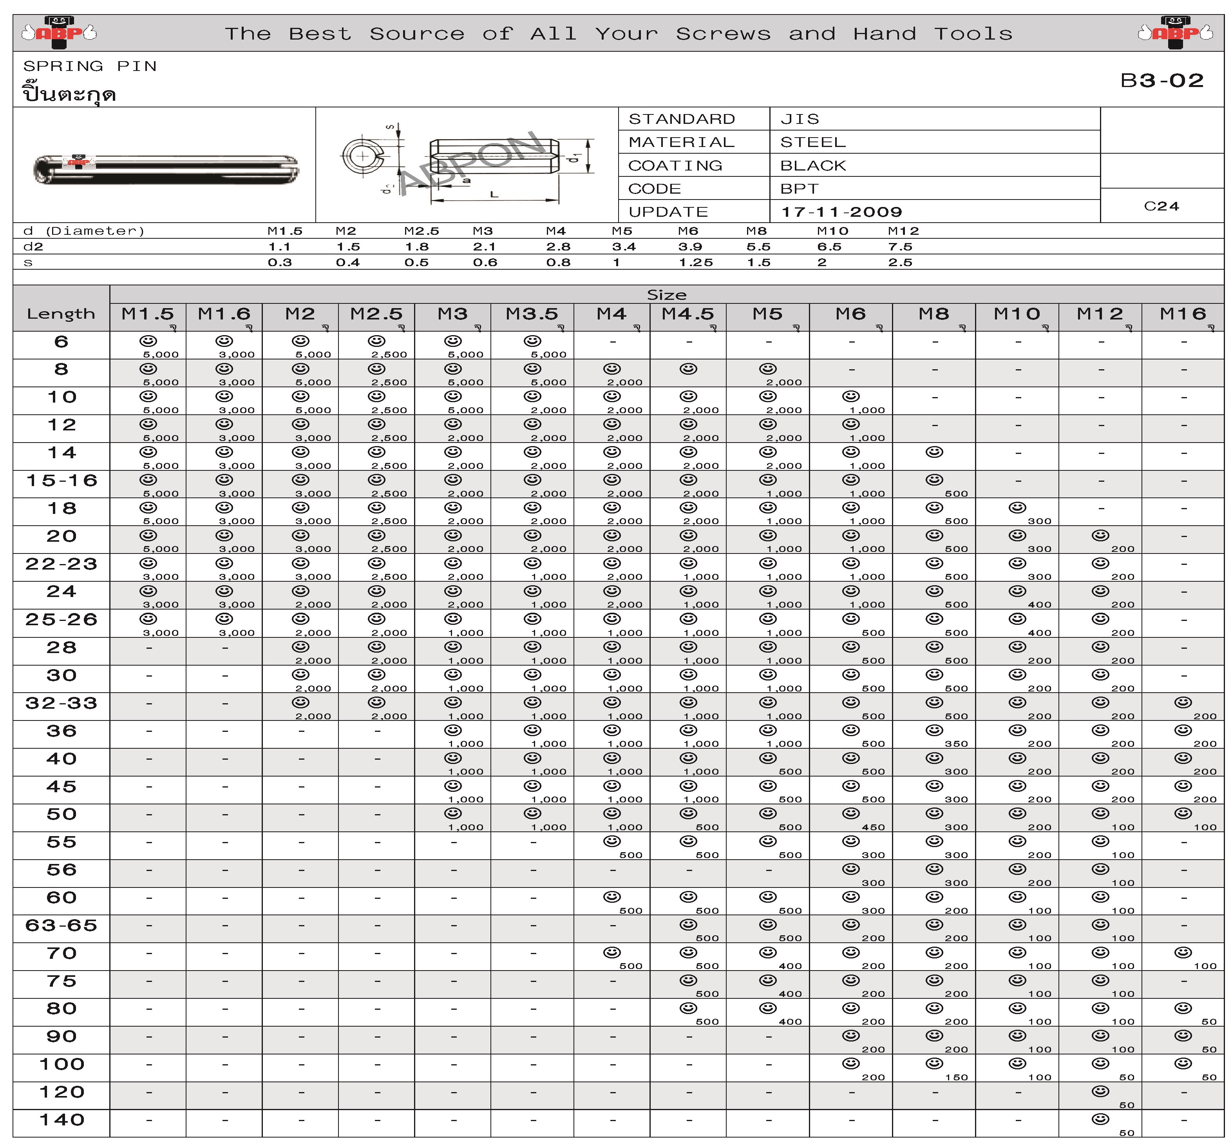Click the 120 length row label

61,1092
